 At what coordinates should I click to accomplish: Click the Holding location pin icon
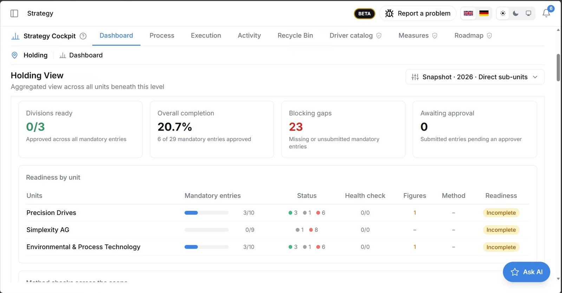(x=15, y=55)
